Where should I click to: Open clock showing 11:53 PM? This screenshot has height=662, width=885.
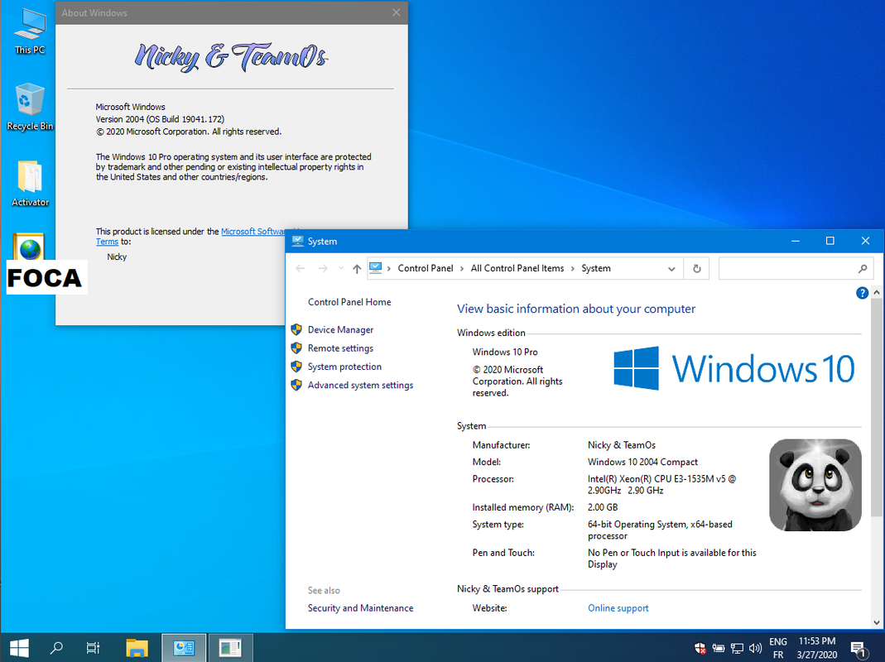click(817, 648)
